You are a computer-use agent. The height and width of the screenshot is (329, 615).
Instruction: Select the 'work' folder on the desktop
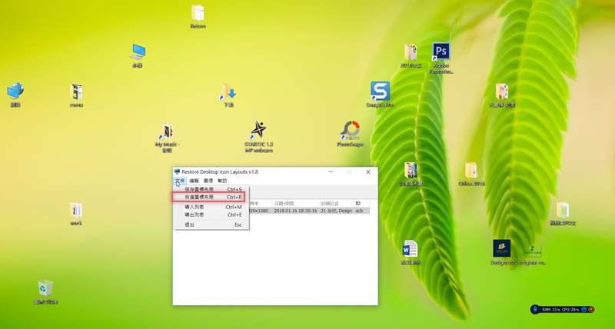pyautogui.click(x=75, y=214)
